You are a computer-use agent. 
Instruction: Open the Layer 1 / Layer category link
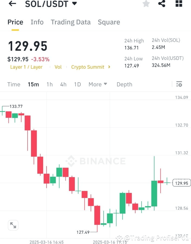point(26,67)
